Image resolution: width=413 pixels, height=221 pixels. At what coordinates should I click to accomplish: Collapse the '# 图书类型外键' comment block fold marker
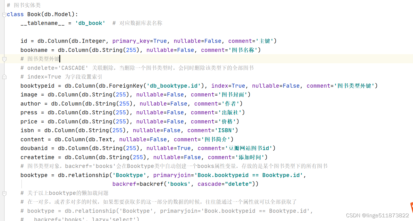tap(4, 59)
